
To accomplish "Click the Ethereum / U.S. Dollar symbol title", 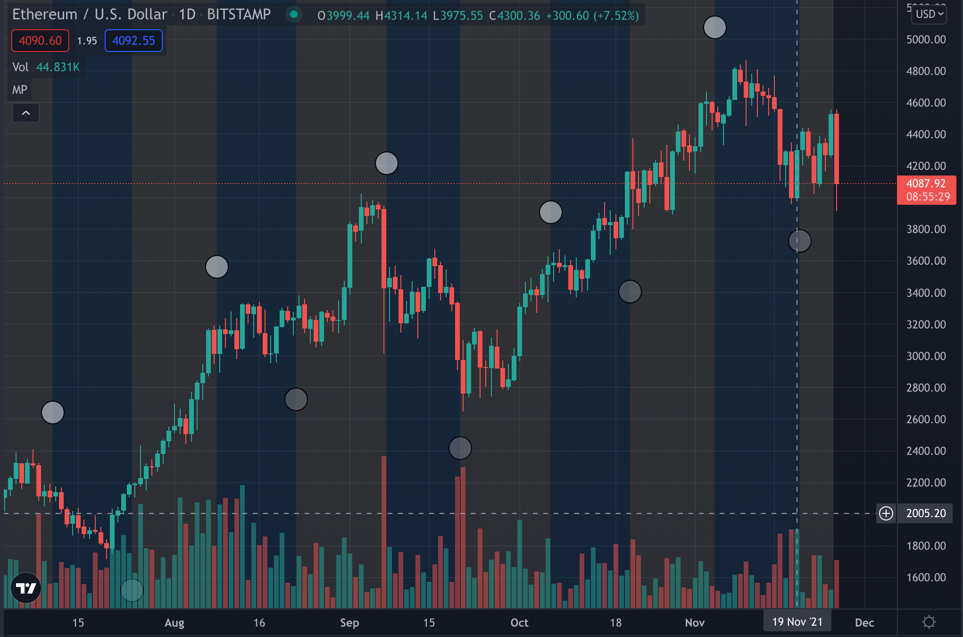I will tap(90, 15).
